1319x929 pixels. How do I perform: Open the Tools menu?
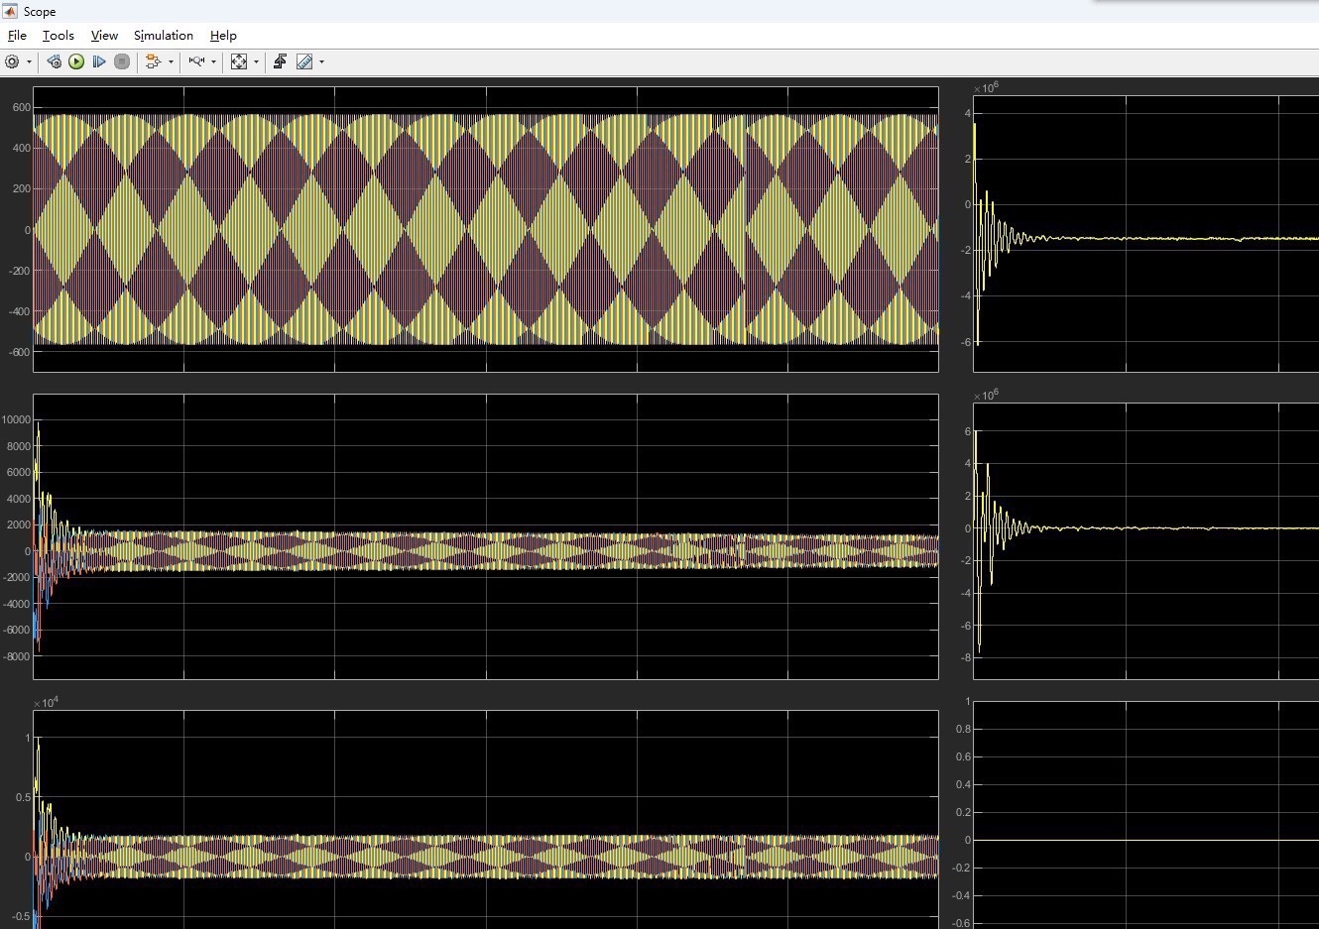pos(58,35)
